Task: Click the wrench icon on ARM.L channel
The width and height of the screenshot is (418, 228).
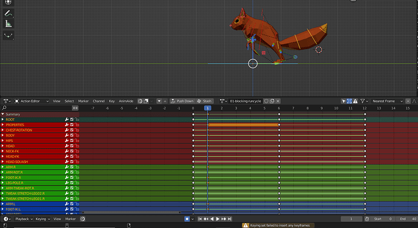Action: click(x=67, y=204)
